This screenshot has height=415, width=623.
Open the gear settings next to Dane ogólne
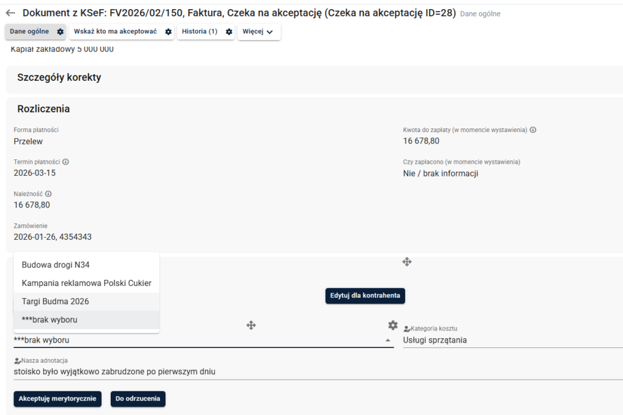[60, 32]
